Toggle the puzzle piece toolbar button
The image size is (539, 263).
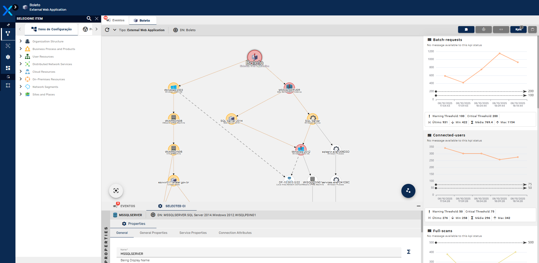[x=466, y=29]
